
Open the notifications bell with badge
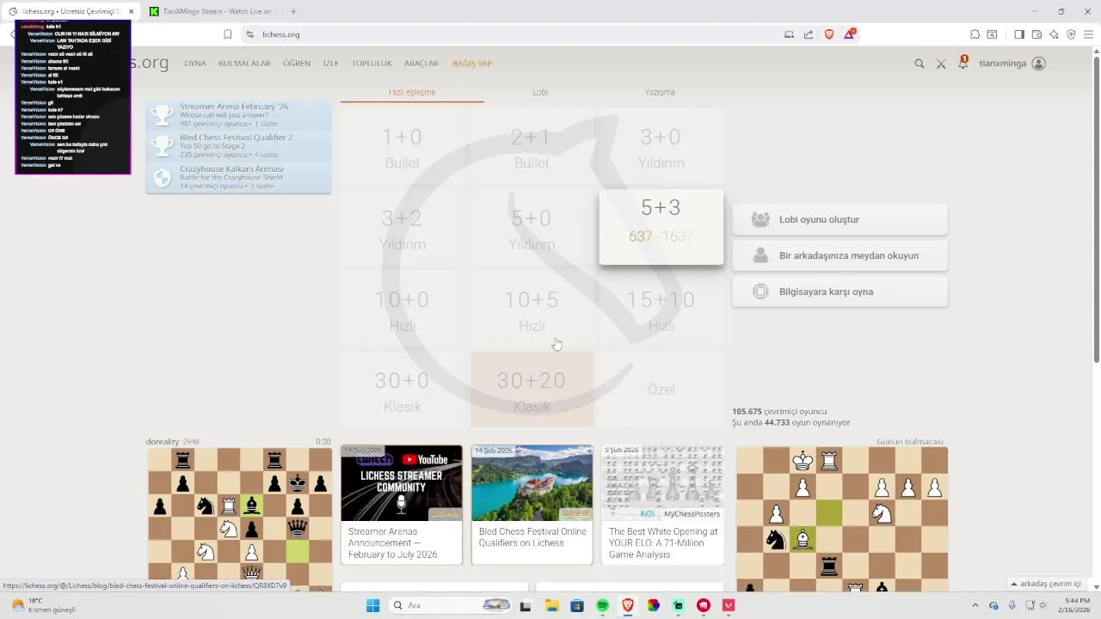[963, 63]
